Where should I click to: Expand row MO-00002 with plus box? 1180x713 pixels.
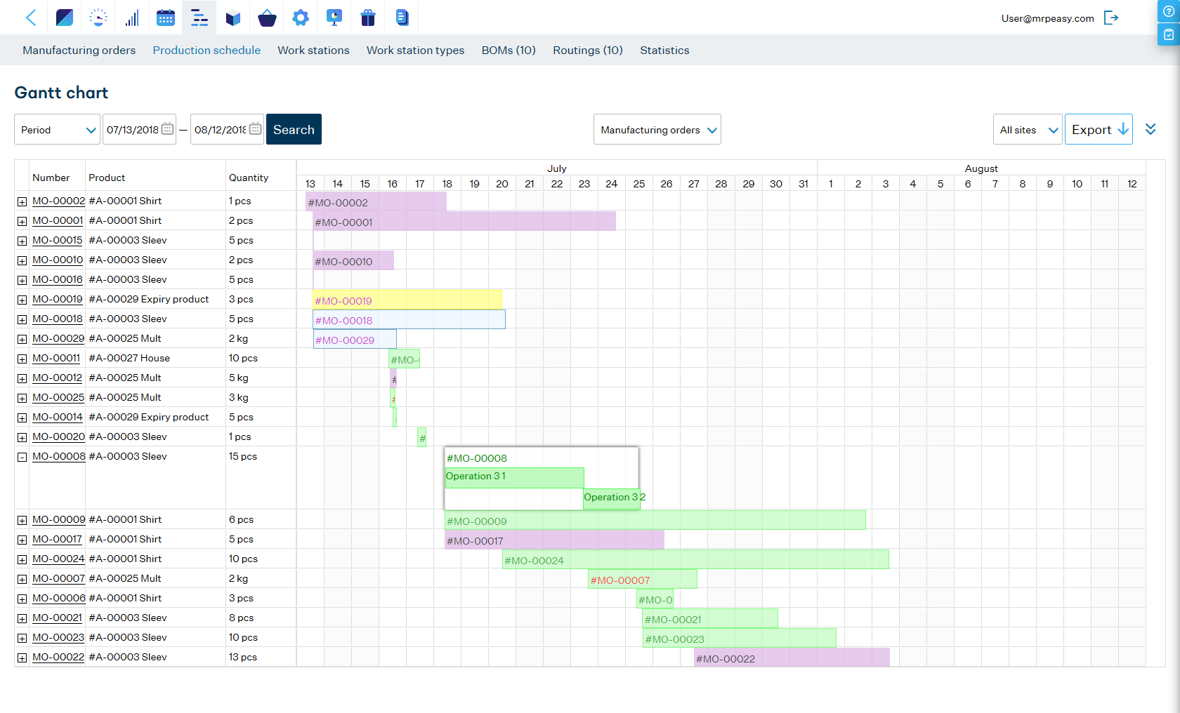tap(22, 201)
